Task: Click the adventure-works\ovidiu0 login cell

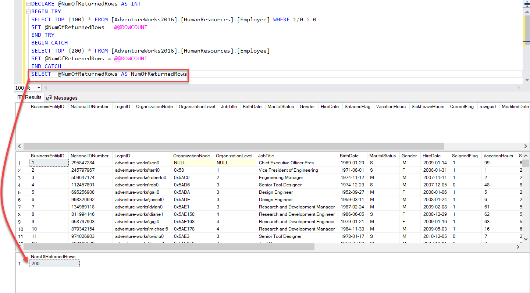Action: 142,236
